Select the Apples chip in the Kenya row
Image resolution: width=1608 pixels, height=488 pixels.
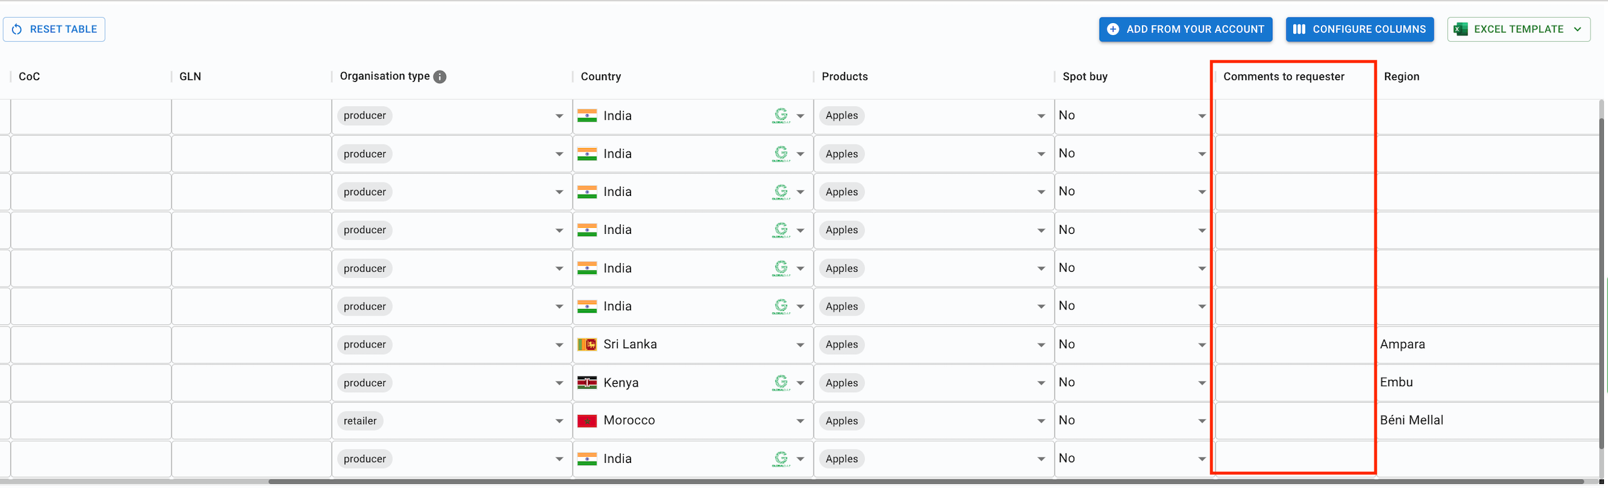pyautogui.click(x=842, y=383)
